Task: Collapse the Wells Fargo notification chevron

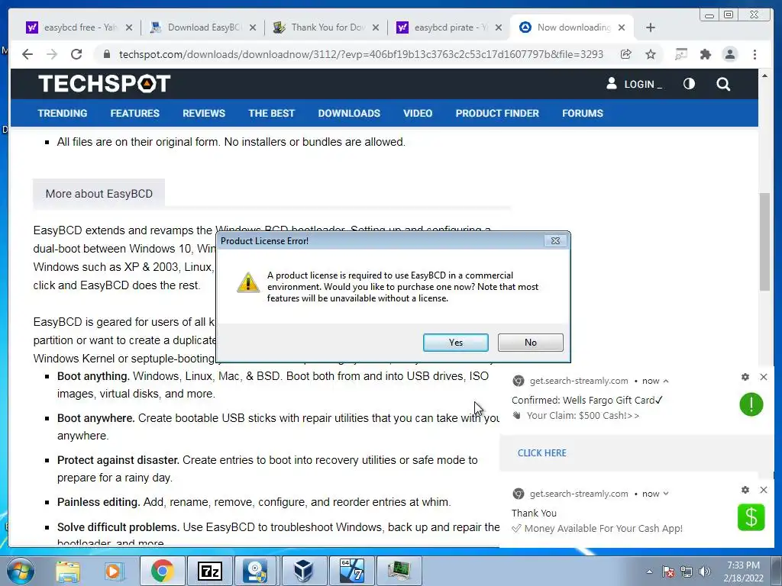Action: pos(666,382)
